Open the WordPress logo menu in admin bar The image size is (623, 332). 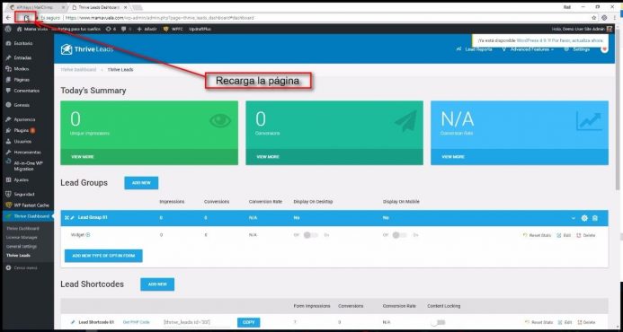tap(8, 29)
